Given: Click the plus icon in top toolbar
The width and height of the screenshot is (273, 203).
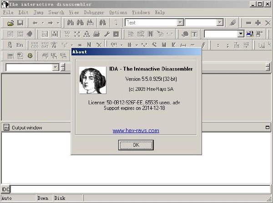Looking at the screenshot, I should point(258,23).
